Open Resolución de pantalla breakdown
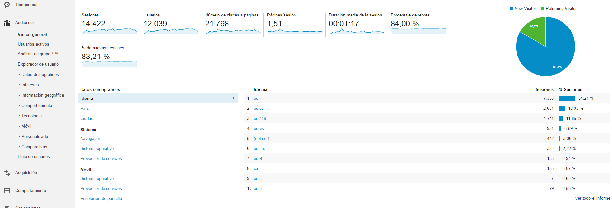 (101, 199)
